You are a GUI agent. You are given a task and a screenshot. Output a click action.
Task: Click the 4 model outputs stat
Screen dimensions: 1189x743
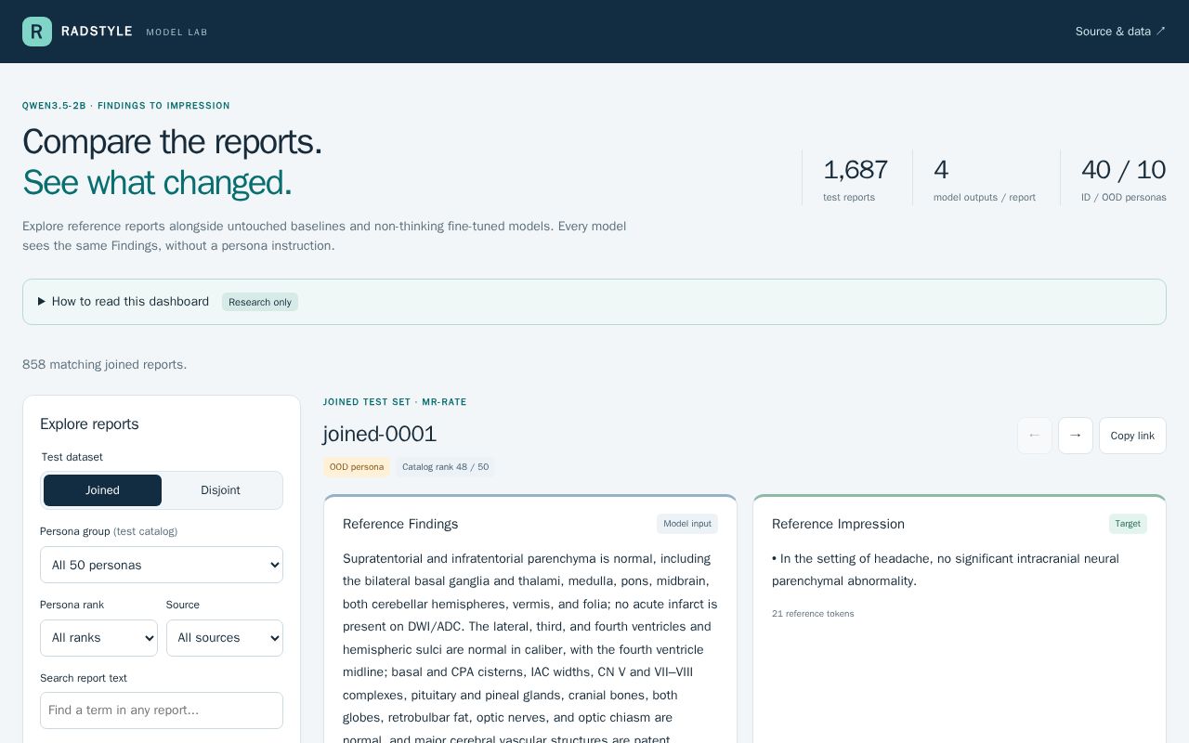985,178
